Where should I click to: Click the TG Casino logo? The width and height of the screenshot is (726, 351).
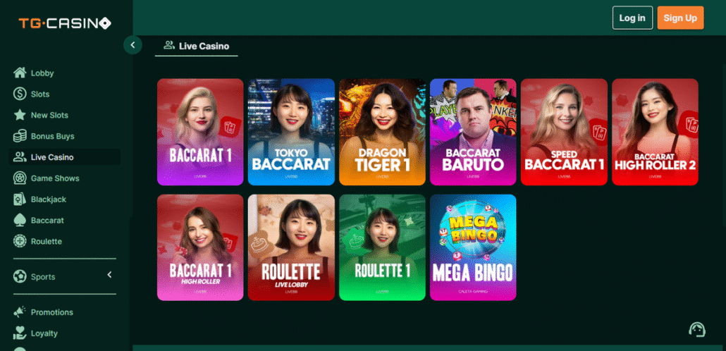click(65, 23)
